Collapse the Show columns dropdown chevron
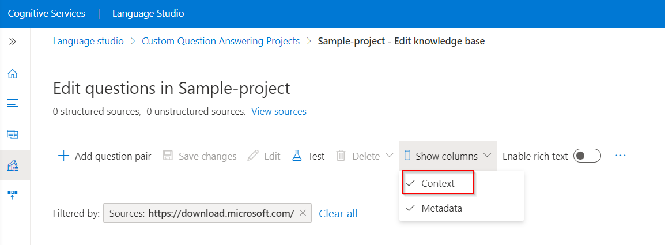Image resolution: width=665 pixels, height=245 pixels. (488, 156)
